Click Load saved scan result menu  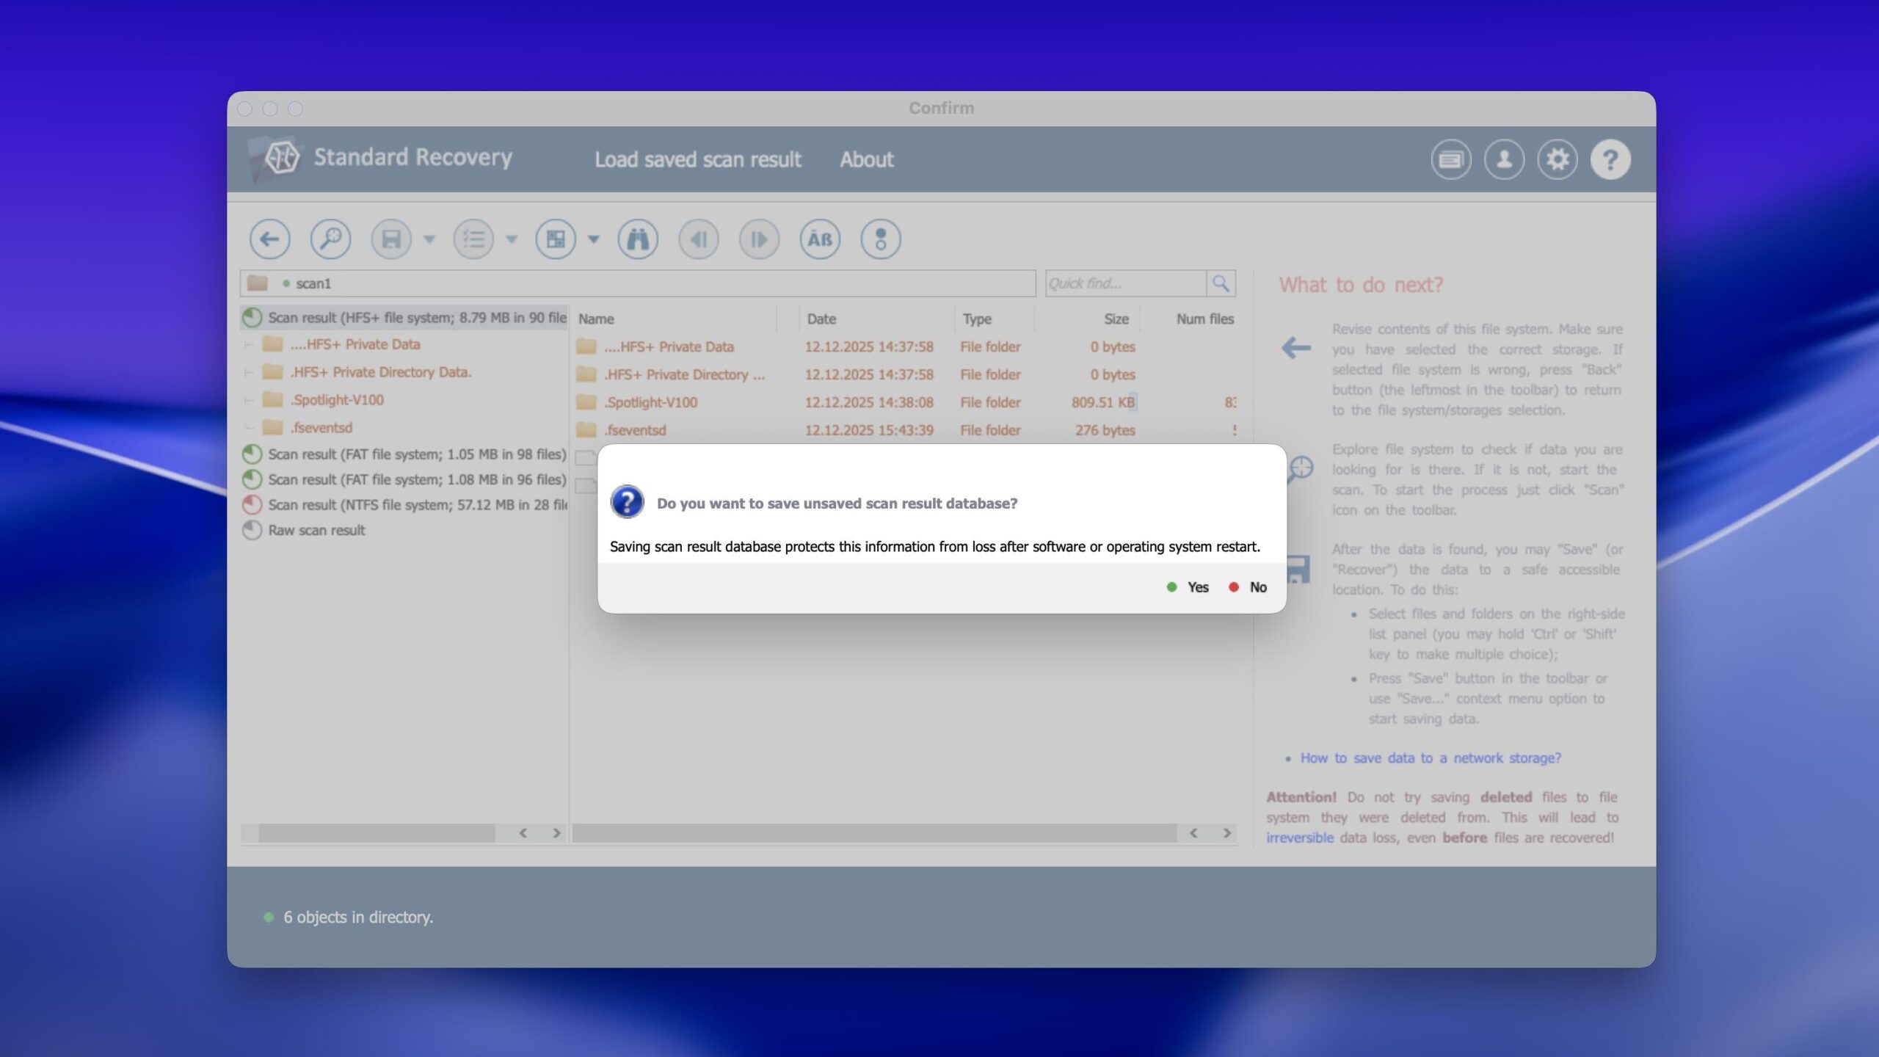(697, 159)
